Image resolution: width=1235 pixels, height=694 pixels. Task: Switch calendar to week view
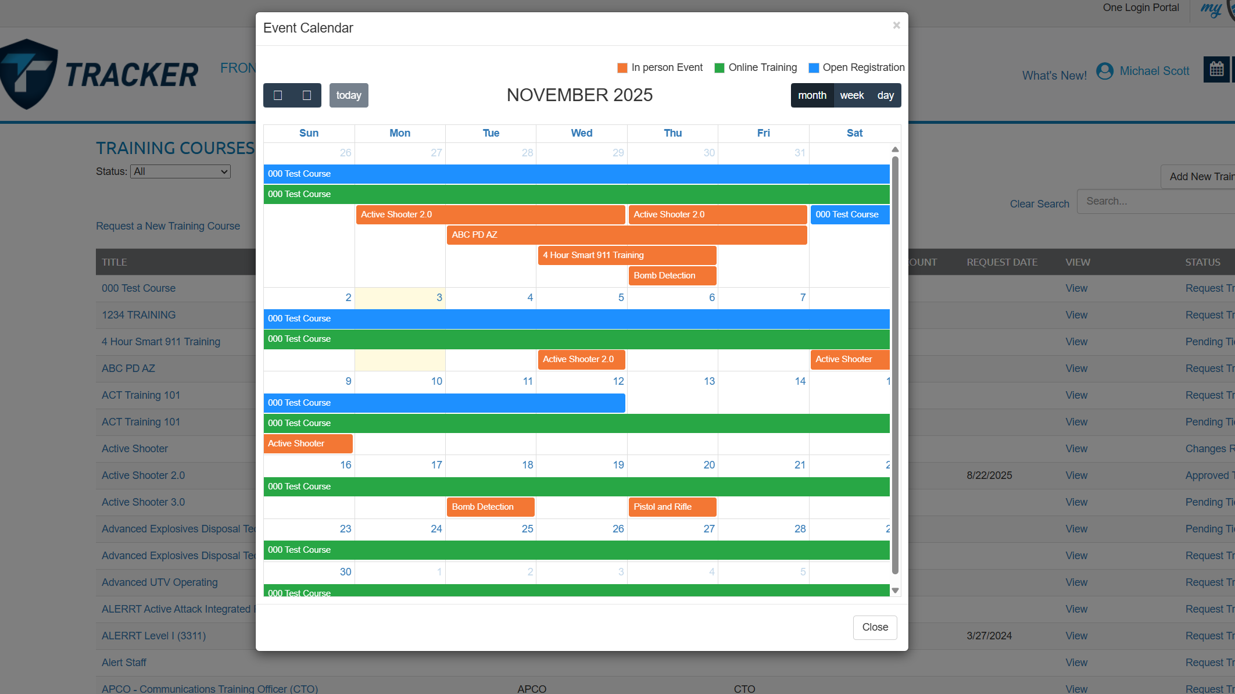coord(851,95)
